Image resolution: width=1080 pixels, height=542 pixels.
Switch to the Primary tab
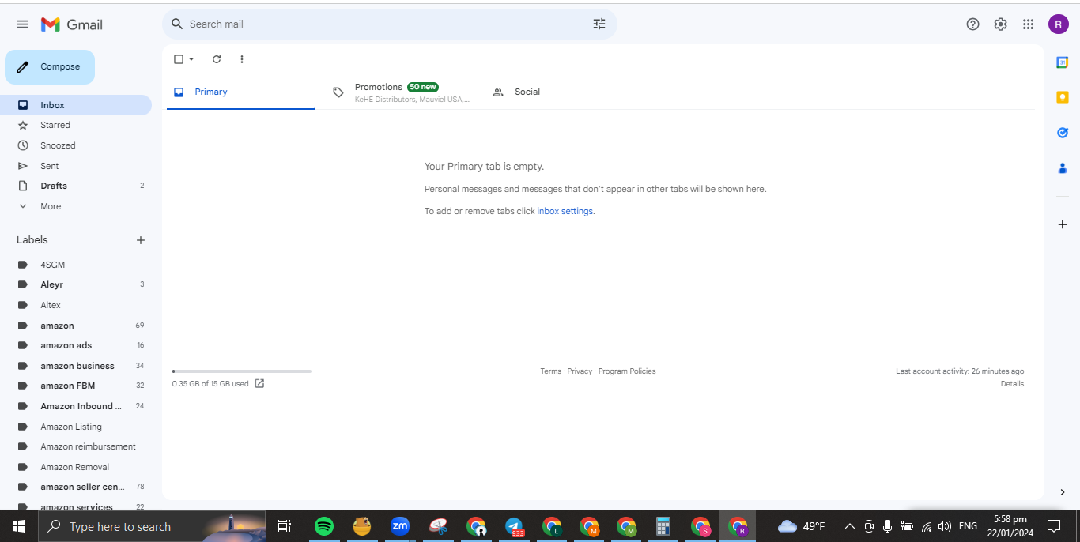(x=241, y=92)
